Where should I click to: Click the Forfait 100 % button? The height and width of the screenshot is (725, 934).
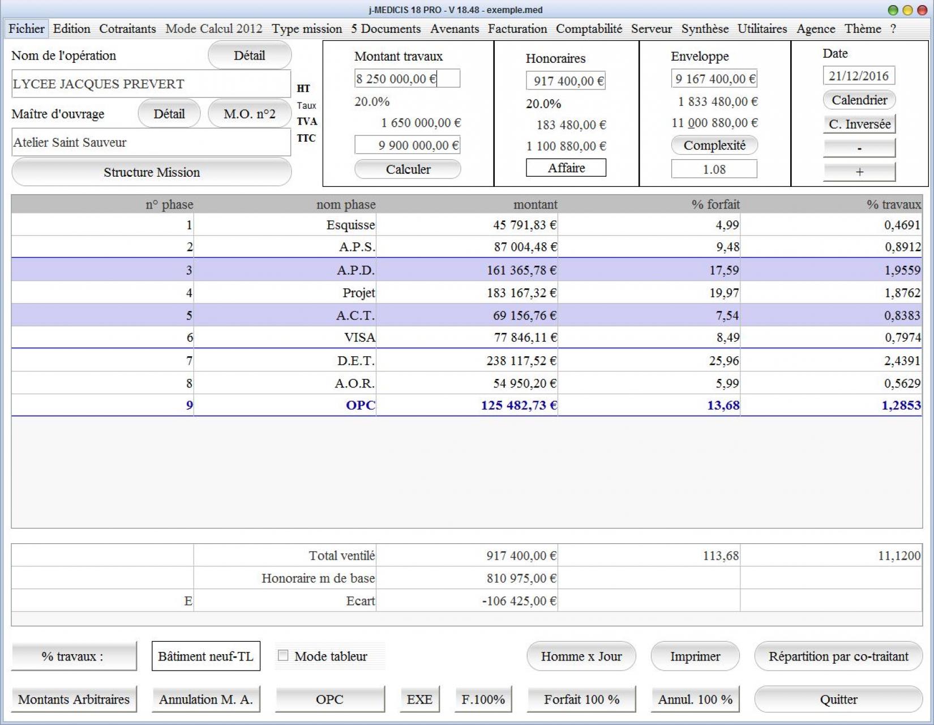(x=581, y=700)
